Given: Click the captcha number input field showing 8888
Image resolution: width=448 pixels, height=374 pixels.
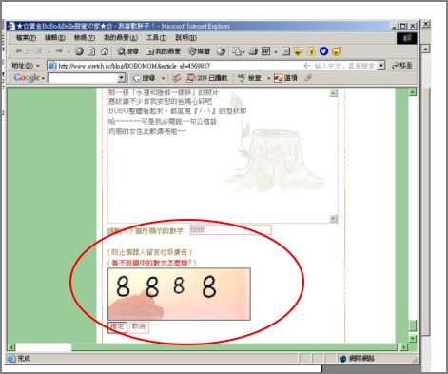Looking at the screenshot, I should point(230,230).
